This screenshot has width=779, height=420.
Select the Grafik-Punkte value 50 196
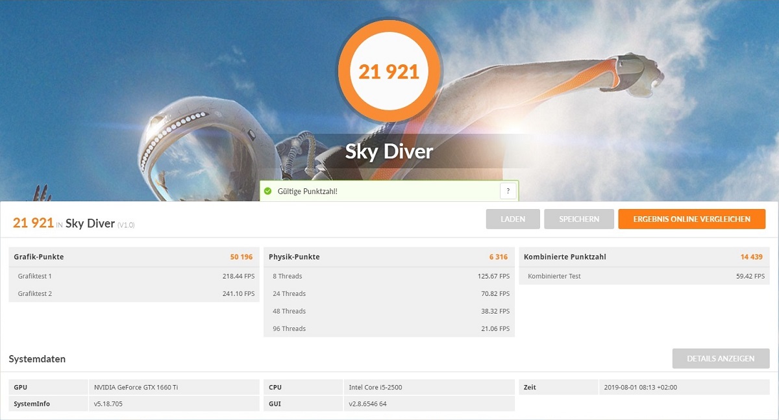pyautogui.click(x=241, y=257)
